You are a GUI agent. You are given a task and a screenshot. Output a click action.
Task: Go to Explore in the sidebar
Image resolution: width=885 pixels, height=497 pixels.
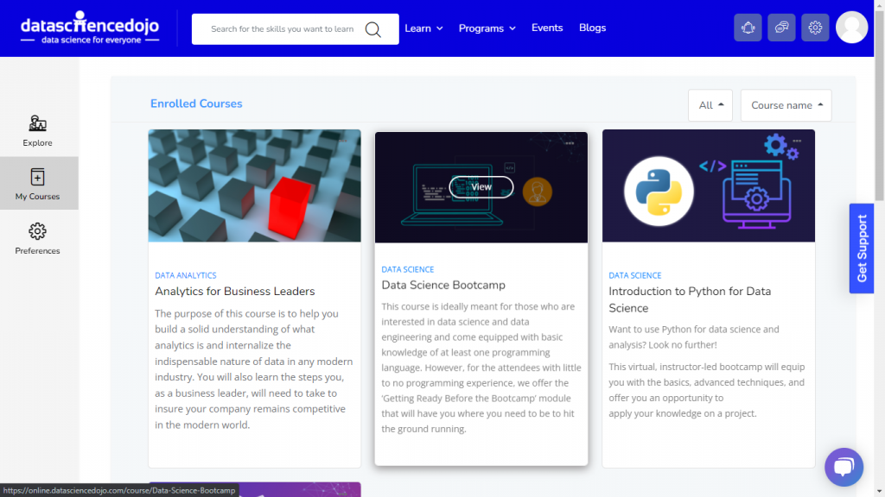click(x=38, y=131)
